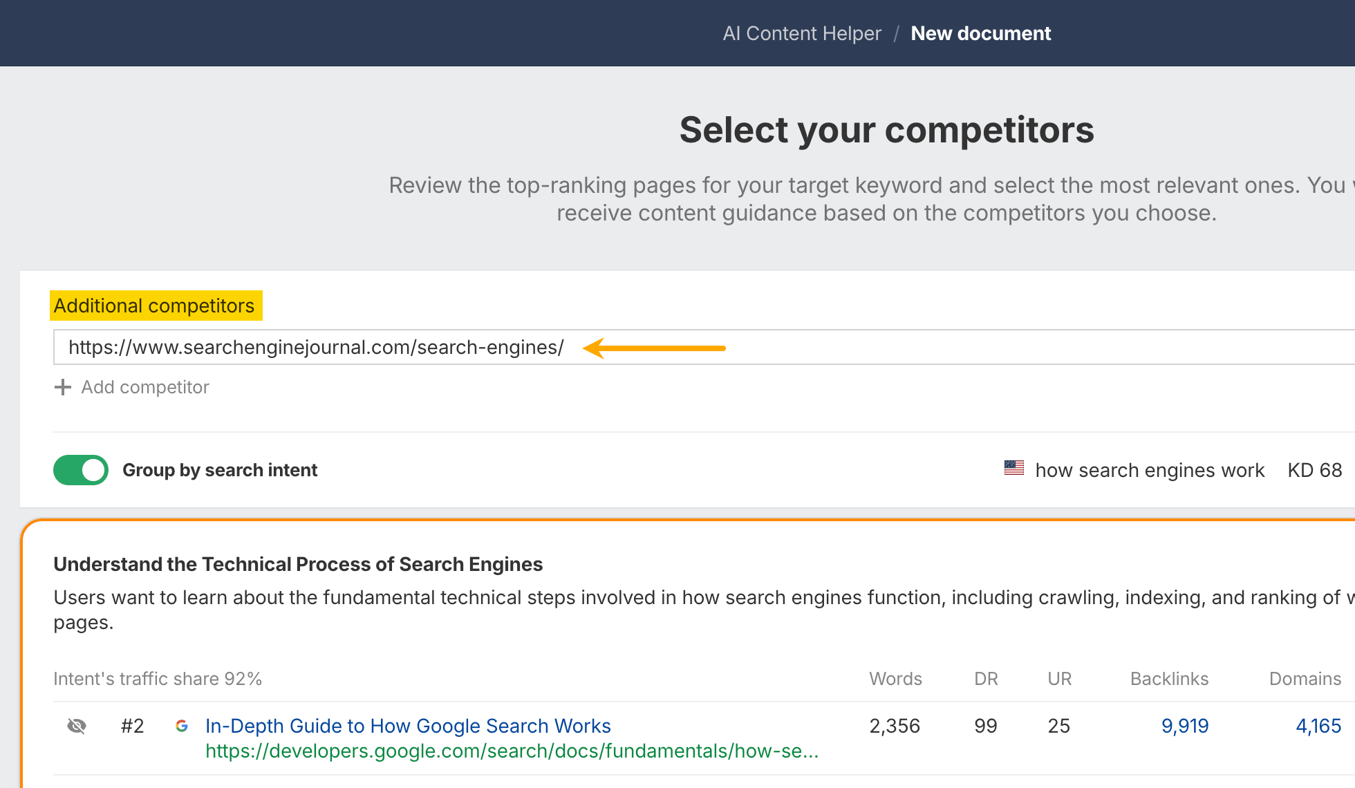
Task: Open the AI Content Helper breadcrumb
Action: coord(801,32)
